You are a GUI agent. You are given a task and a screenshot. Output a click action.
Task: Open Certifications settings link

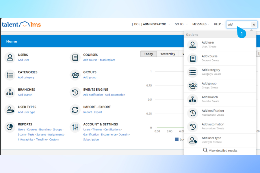112,129
